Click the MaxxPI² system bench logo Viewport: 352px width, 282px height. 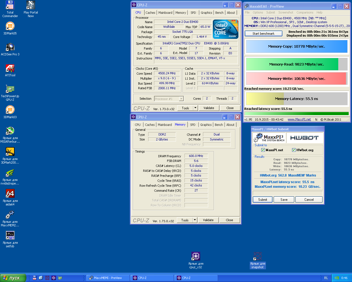(x=269, y=138)
